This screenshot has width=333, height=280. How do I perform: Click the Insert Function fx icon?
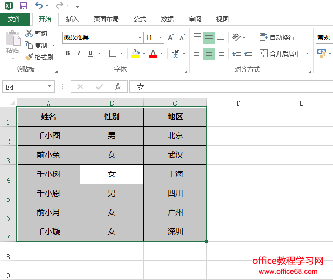coord(118,87)
